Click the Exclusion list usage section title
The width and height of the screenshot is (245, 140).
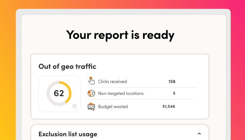click(68, 134)
